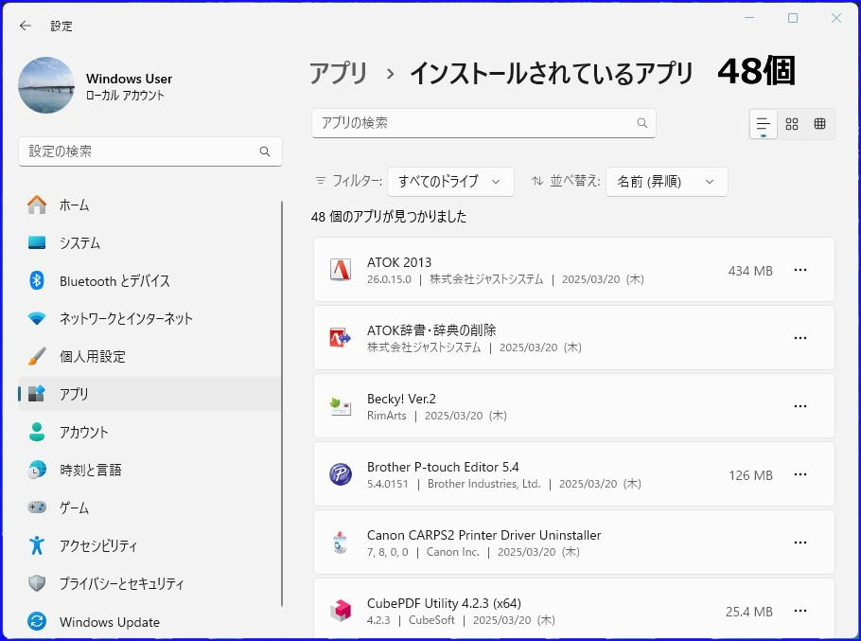Switch to grid view layout
This screenshot has height=641, width=861.
[x=792, y=124]
